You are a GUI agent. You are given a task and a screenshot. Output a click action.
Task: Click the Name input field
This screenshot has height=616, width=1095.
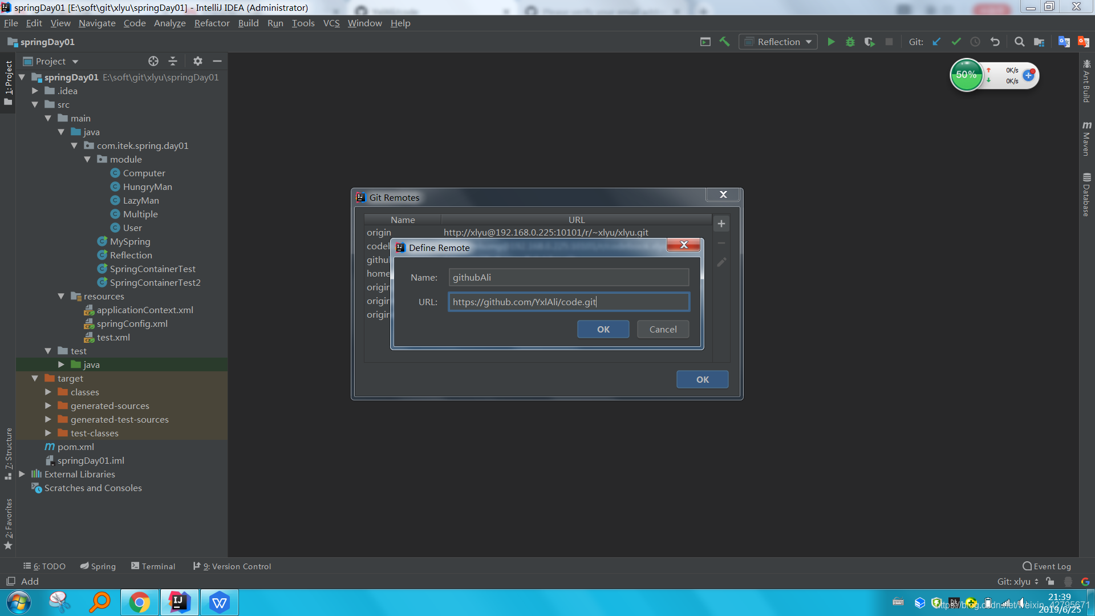coord(568,277)
